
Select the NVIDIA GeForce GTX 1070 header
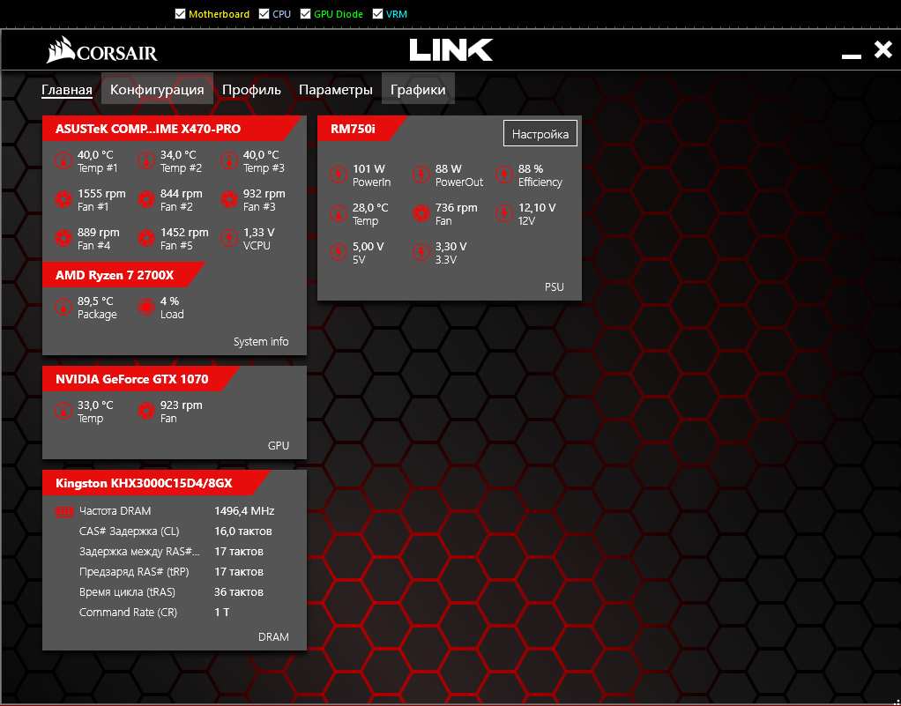(x=141, y=379)
